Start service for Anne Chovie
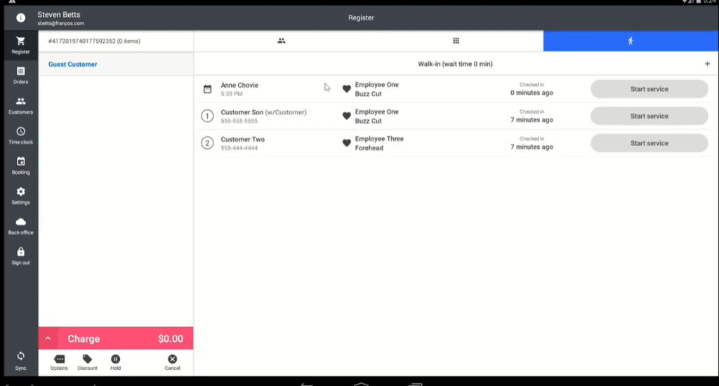The image size is (719, 386). tap(649, 89)
